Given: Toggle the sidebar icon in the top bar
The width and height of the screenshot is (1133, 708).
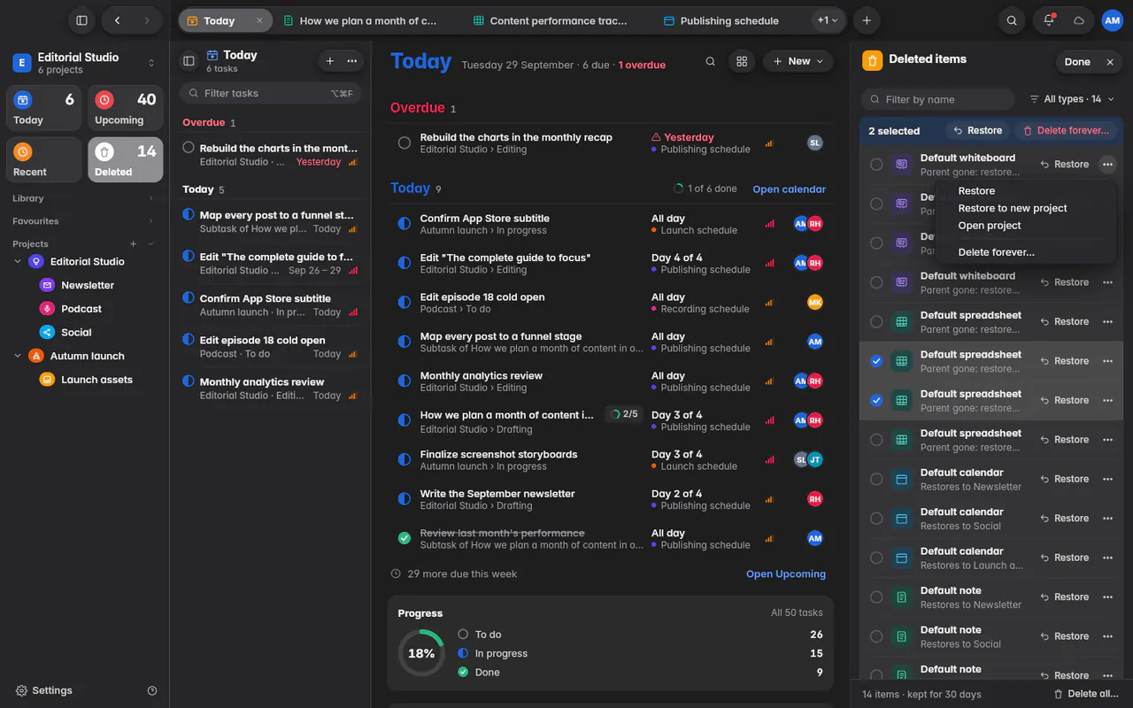Looking at the screenshot, I should pyautogui.click(x=81, y=20).
